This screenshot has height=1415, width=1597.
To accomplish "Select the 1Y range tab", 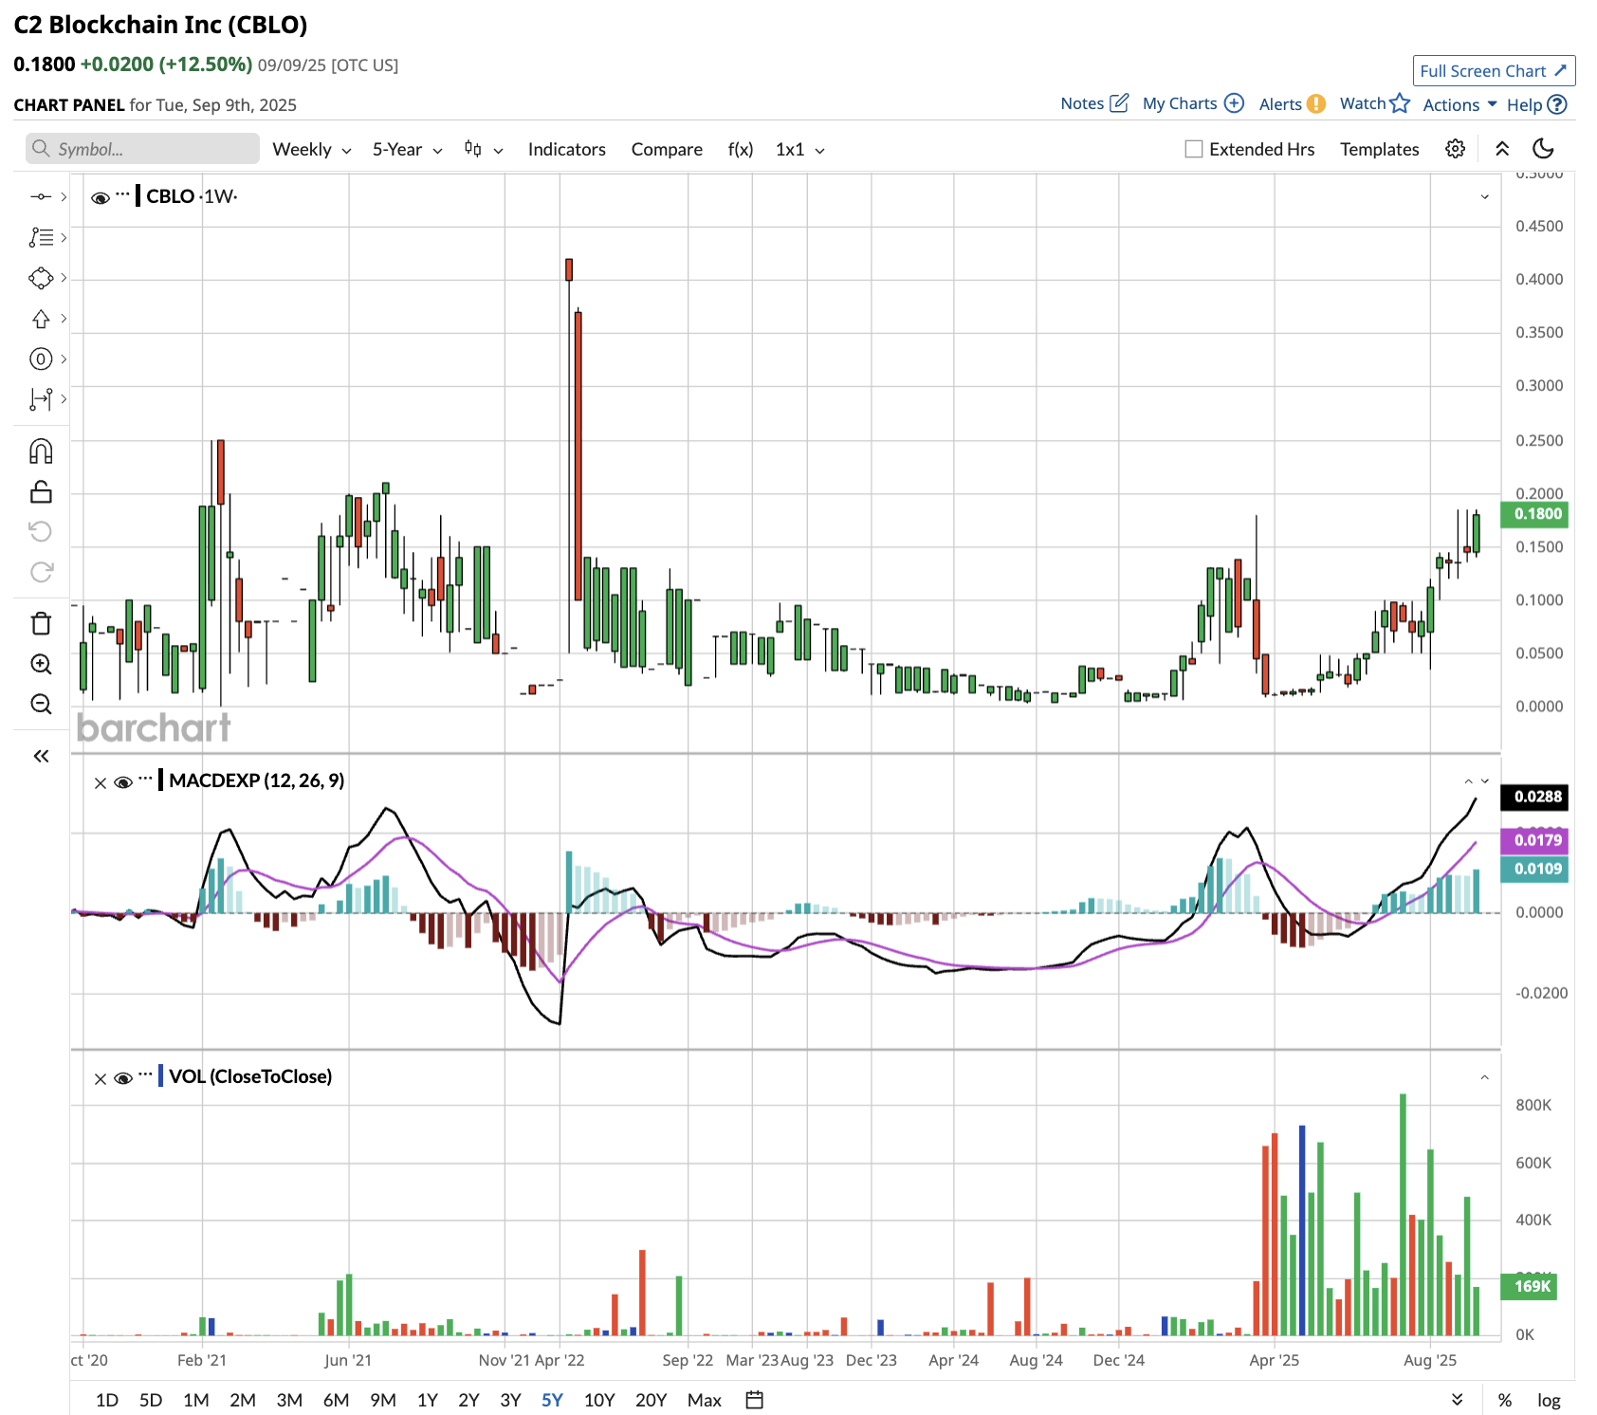I will 428,1400.
